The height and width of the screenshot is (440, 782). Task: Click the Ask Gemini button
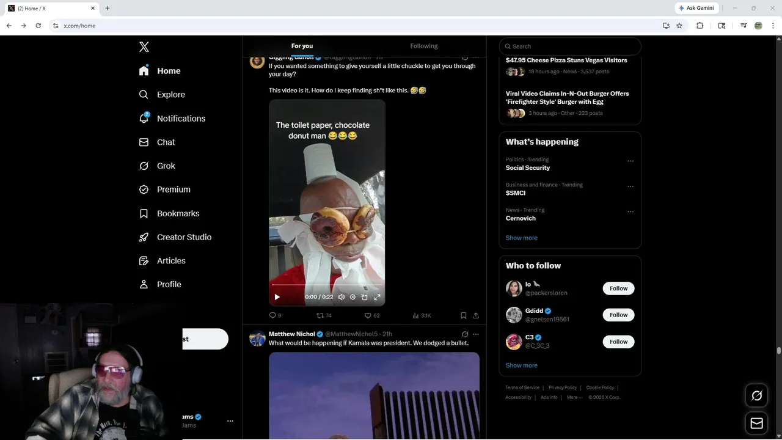(696, 8)
